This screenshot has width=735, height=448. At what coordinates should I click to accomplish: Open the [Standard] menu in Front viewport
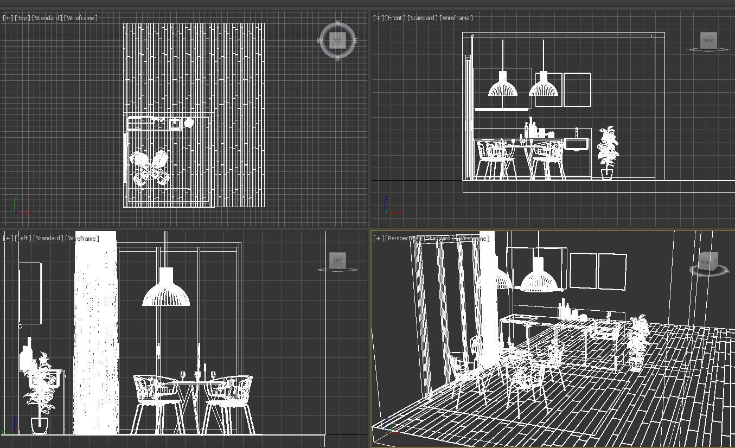click(x=422, y=18)
